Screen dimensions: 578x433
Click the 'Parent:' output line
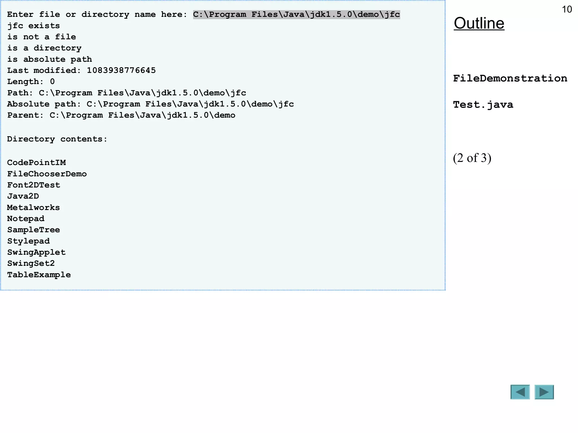click(x=121, y=115)
